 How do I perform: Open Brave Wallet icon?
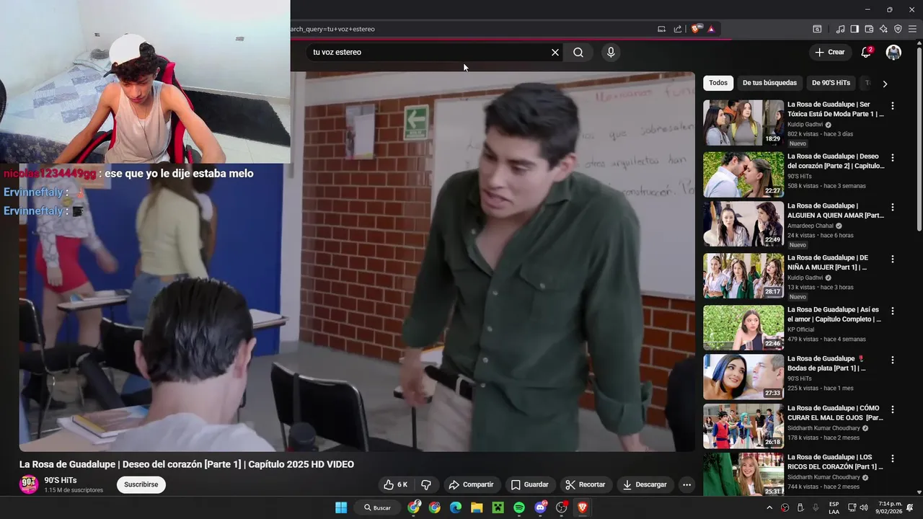869,29
